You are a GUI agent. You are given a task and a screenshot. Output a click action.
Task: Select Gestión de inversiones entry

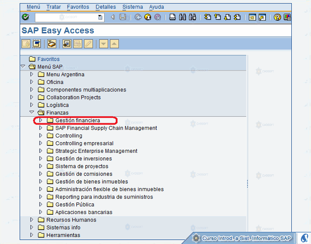[x=84, y=159]
